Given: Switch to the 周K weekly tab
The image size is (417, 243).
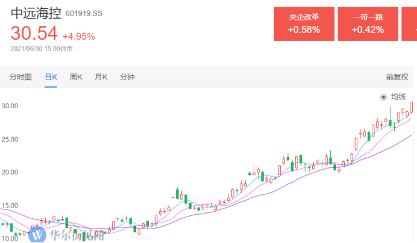Looking at the screenshot, I should coord(76,77).
